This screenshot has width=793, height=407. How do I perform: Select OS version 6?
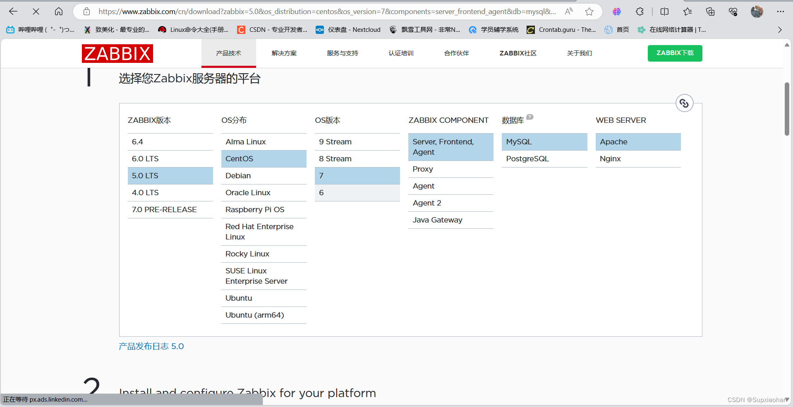tap(357, 193)
